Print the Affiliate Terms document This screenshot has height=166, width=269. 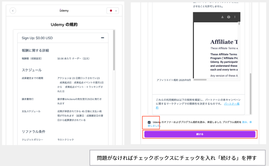[228, 17]
